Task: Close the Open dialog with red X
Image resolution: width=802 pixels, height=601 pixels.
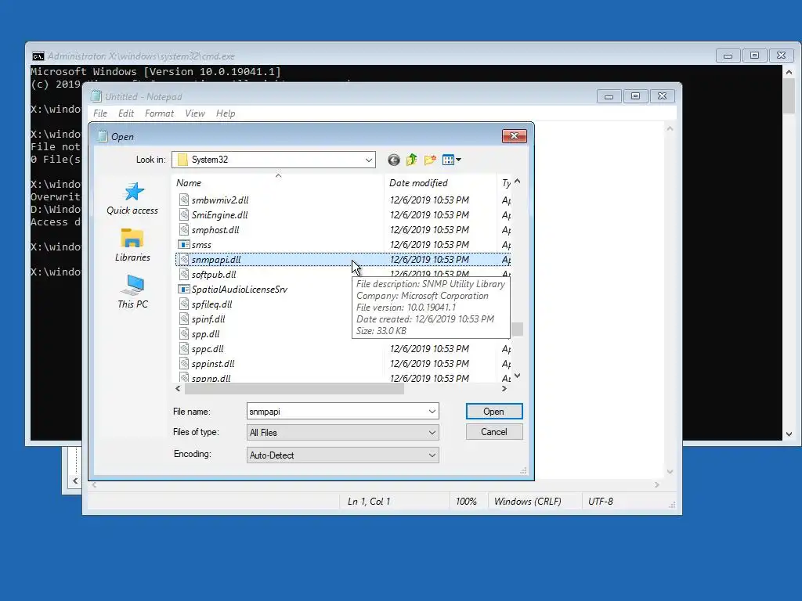Action: pos(514,135)
